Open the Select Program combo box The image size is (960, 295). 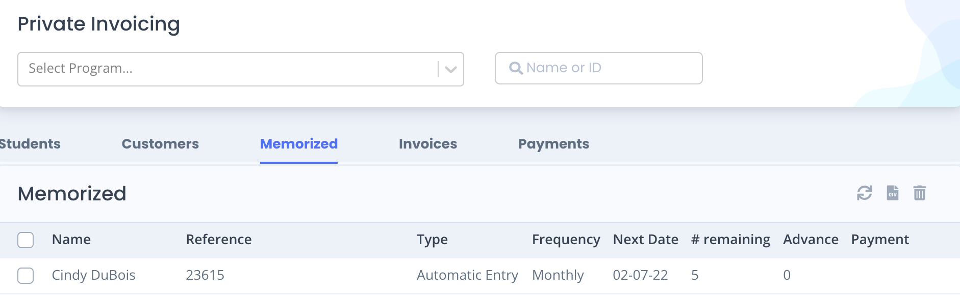241,69
